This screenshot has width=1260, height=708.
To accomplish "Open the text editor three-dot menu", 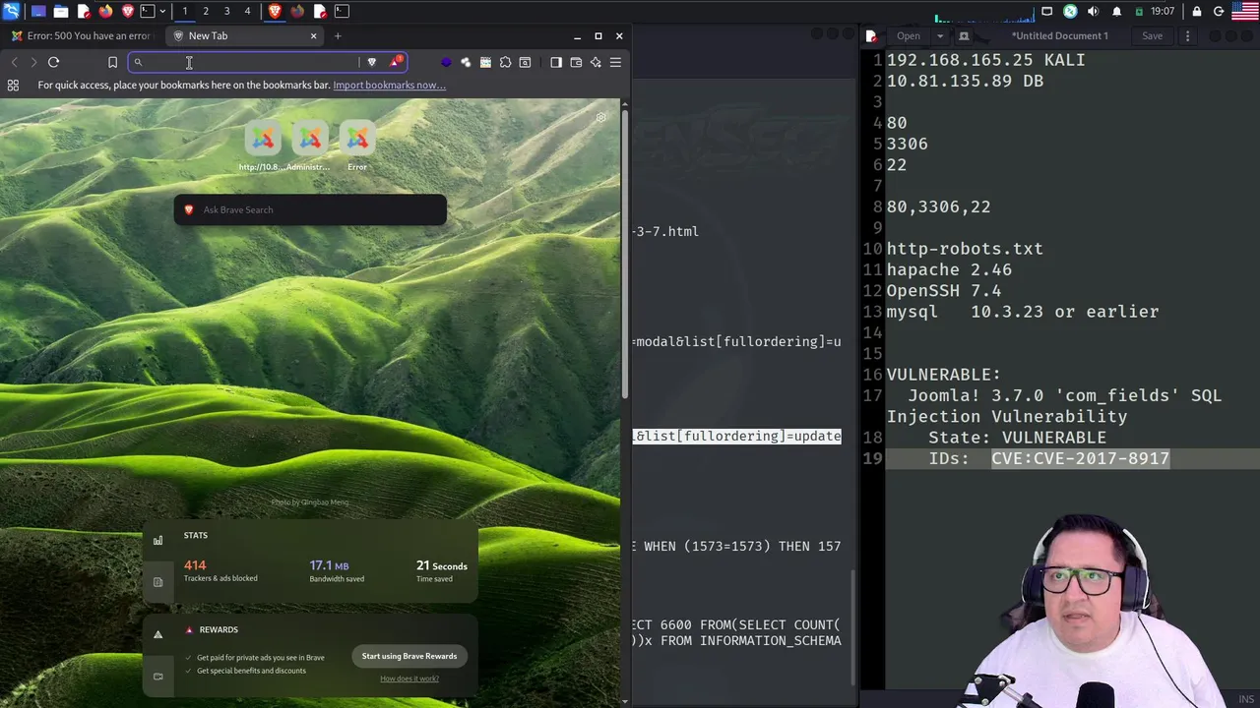I will coord(1187,35).
